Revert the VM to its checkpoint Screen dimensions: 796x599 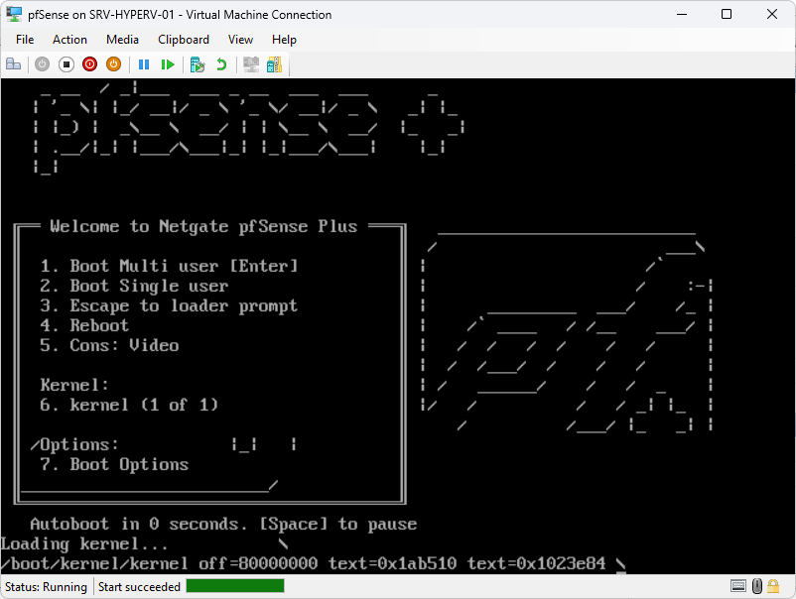222,64
